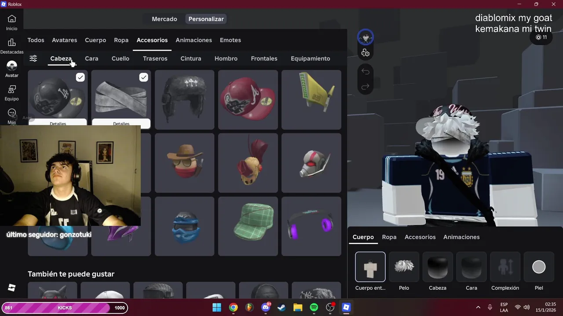
Task: Select the top Cuerpo category tab
Action: click(95, 40)
